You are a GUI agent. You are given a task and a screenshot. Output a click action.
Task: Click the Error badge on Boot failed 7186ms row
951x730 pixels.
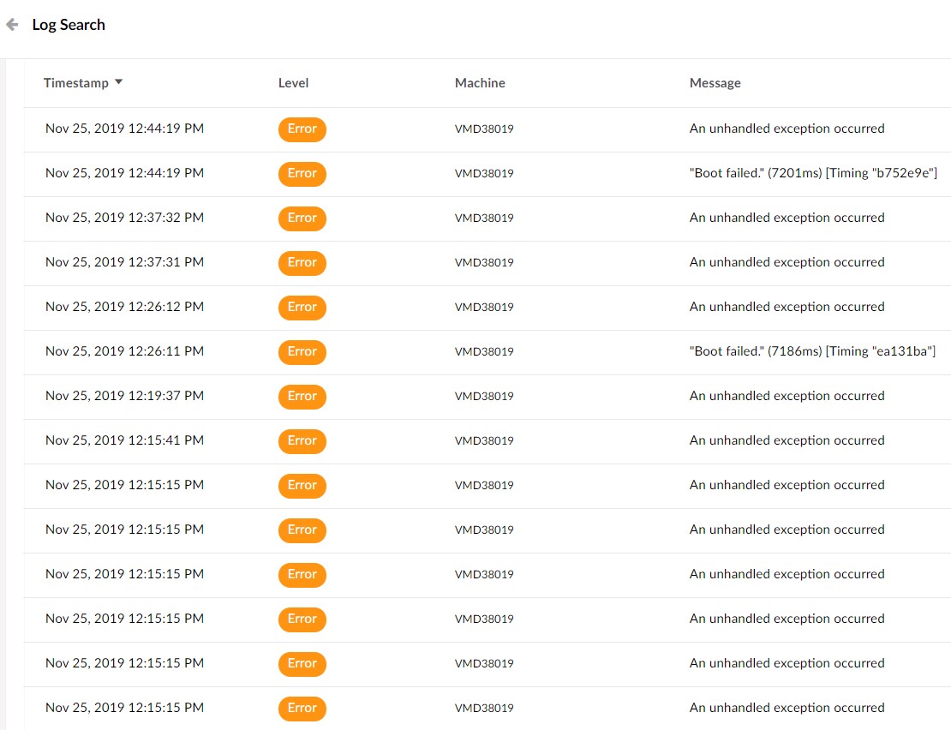click(x=302, y=352)
